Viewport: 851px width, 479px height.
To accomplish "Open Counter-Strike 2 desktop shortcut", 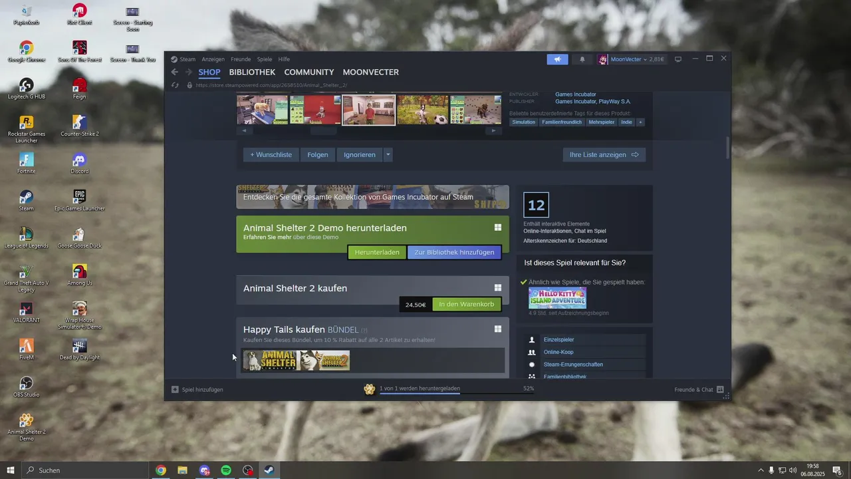I will (x=79, y=126).
